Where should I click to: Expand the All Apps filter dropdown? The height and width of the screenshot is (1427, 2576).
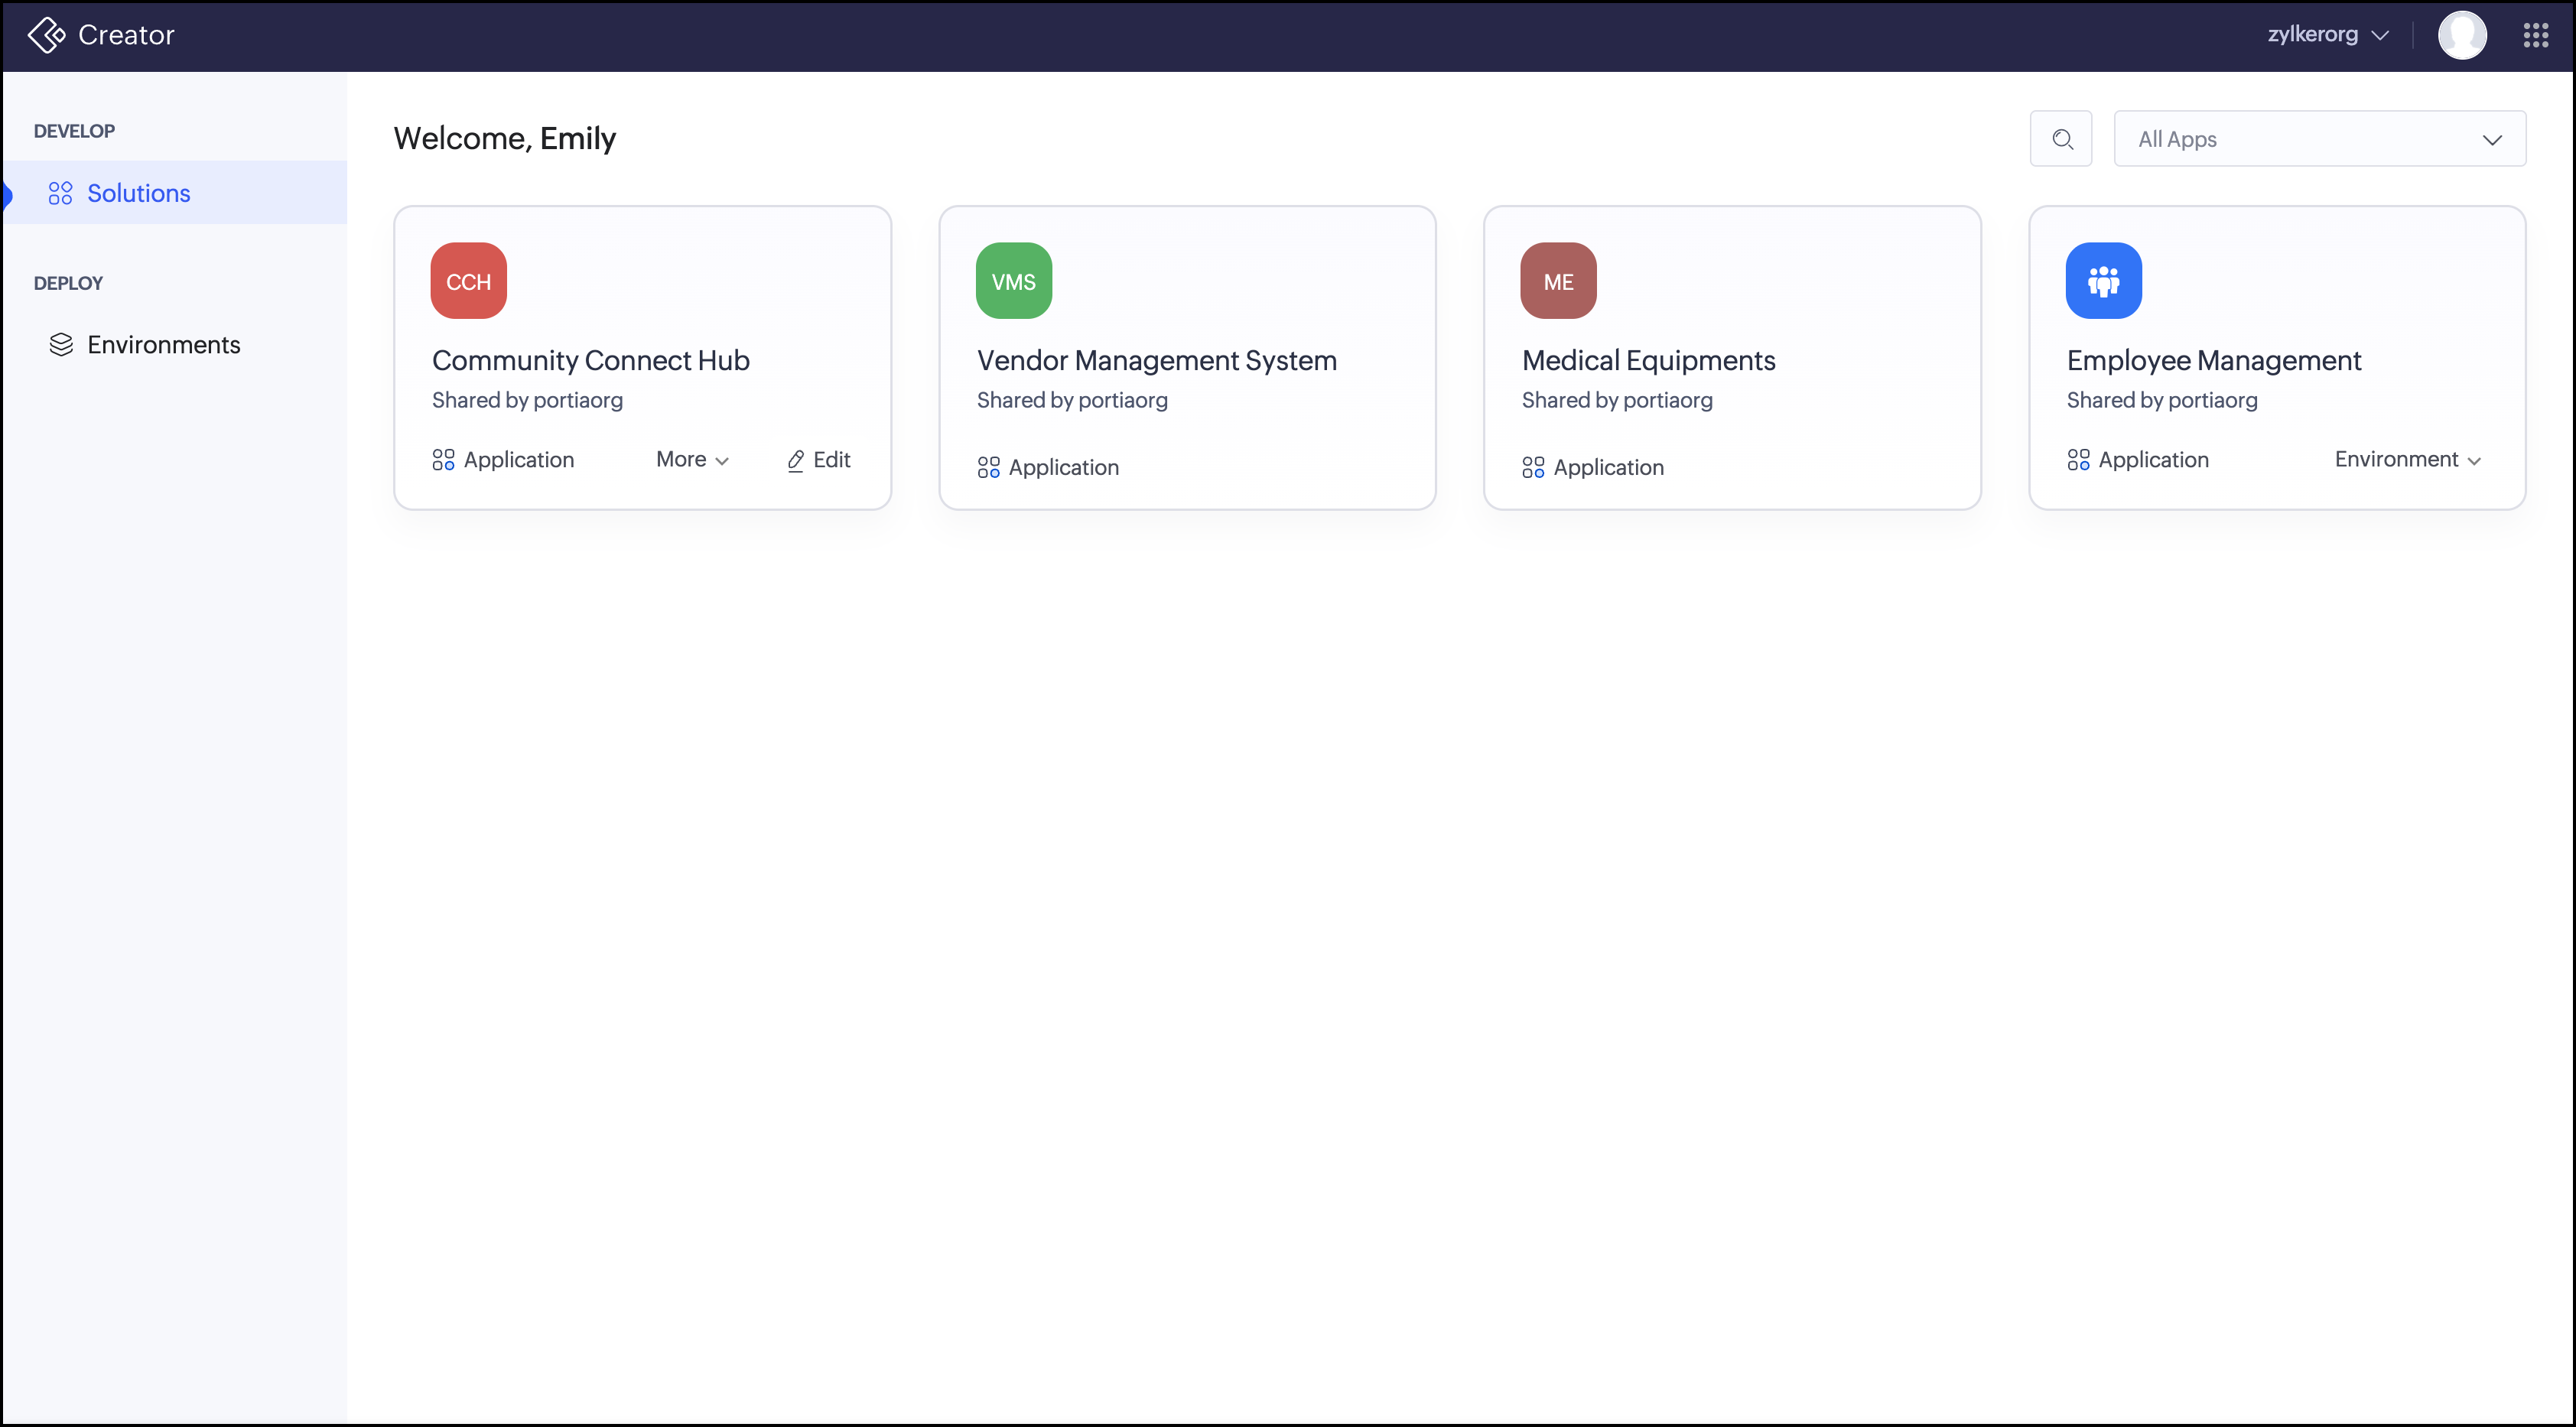2319,139
